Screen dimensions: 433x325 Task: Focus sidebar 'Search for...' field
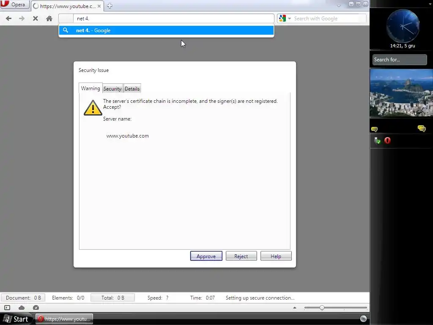point(400,60)
